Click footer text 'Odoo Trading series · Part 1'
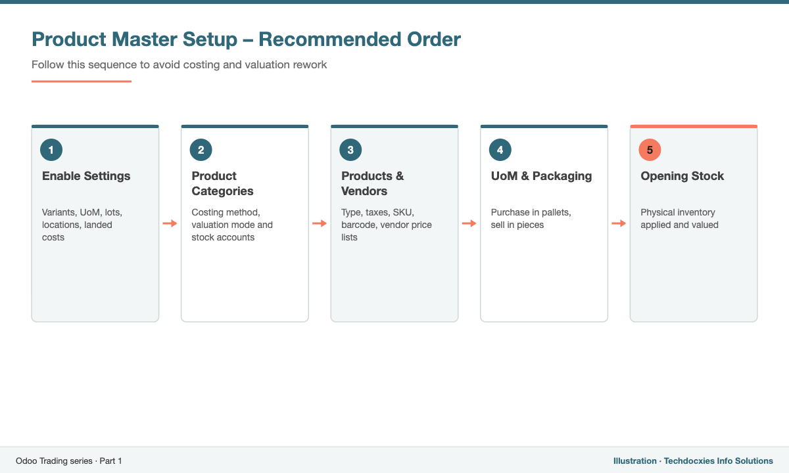 (69, 461)
